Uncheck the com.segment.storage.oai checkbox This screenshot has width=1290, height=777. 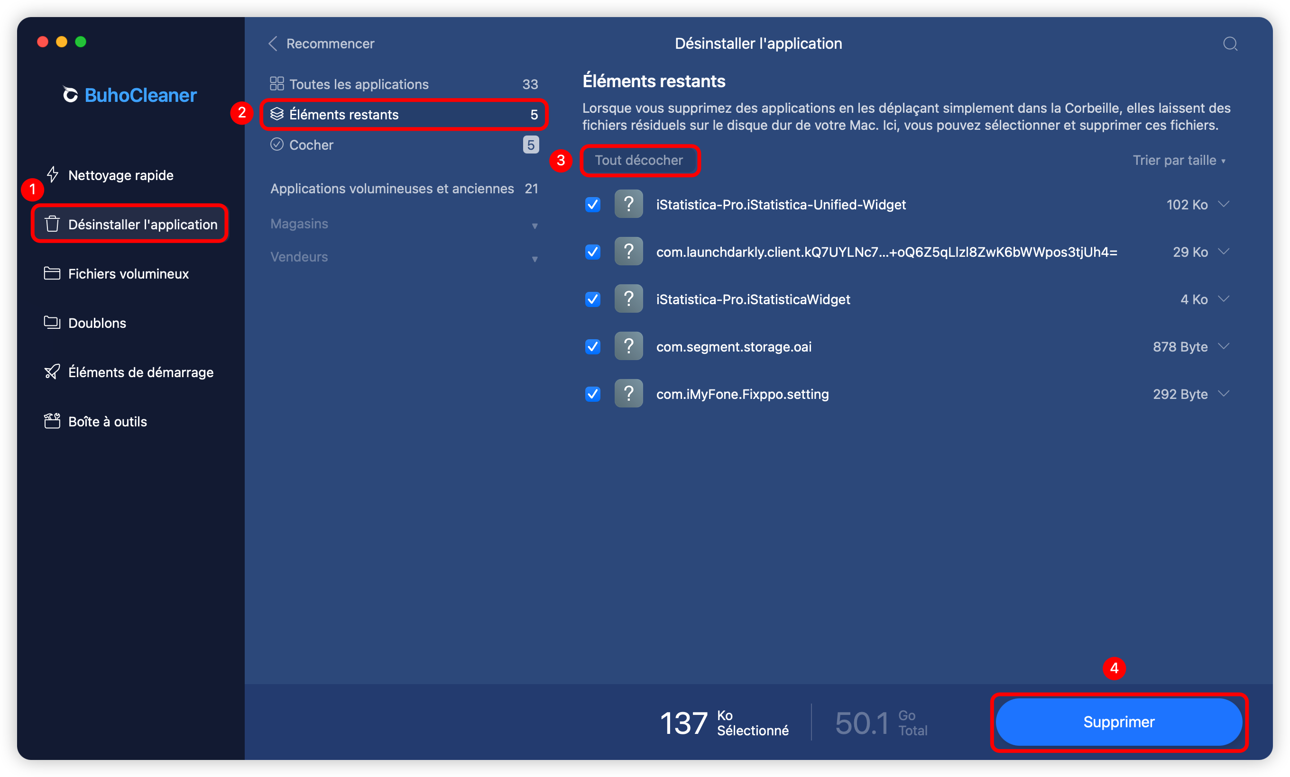tap(592, 346)
